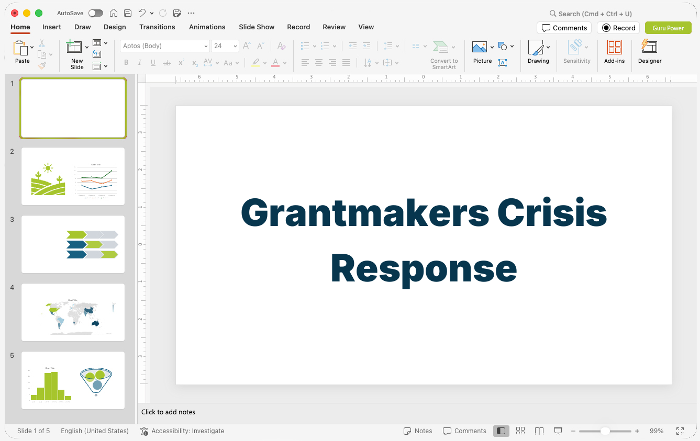Image resolution: width=700 pixels, height=441 pixels.
Task: Click the Comments button at top right
Action: tap(564, 28)
